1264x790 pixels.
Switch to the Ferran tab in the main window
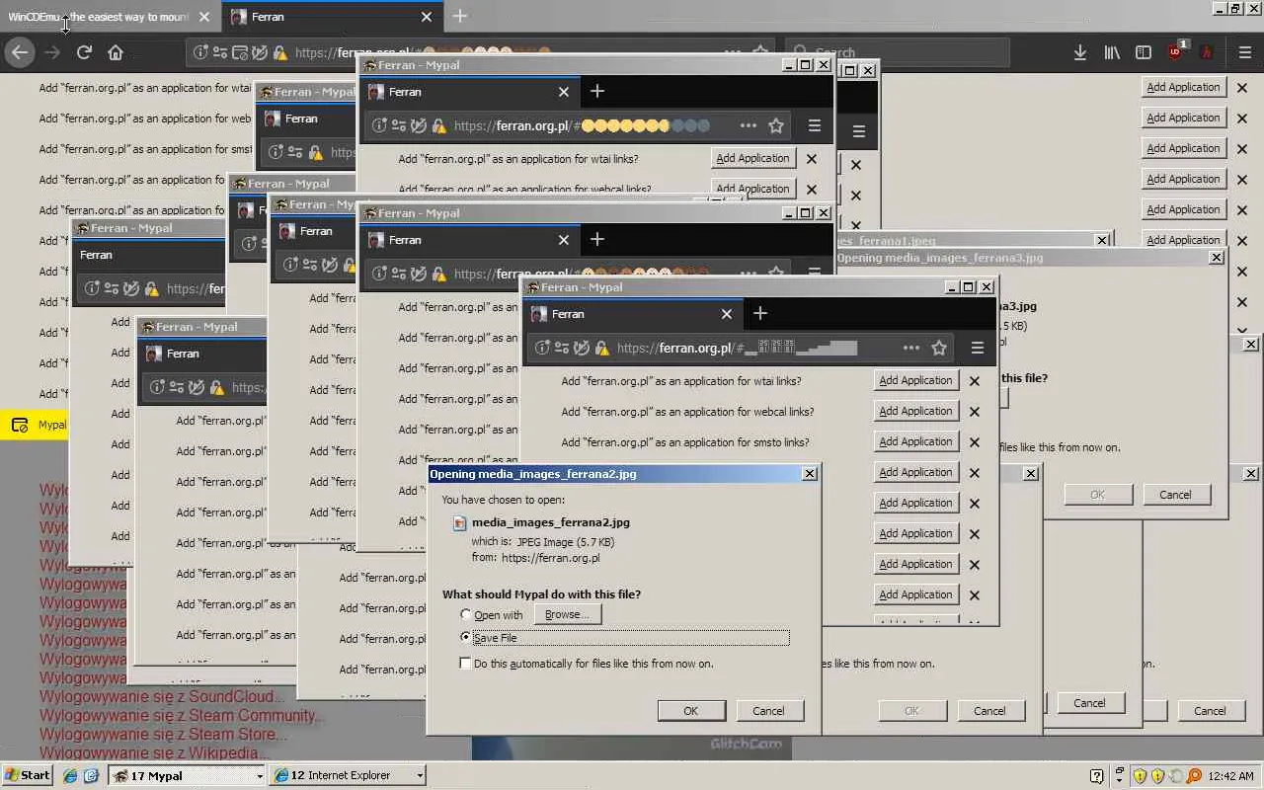pyautogui.click(x=331, y=17)
